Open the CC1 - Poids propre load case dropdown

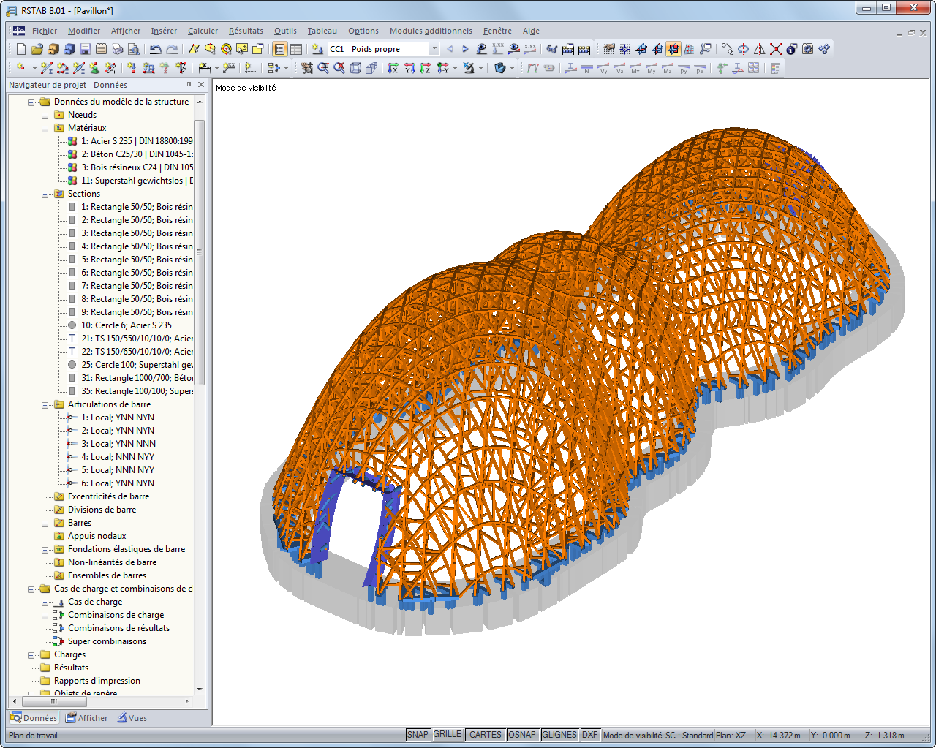[x=434, y=49]
